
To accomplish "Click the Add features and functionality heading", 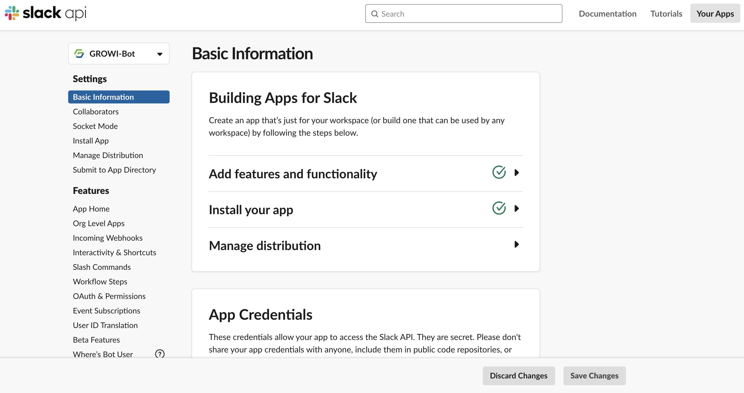I will coord(293,174).
